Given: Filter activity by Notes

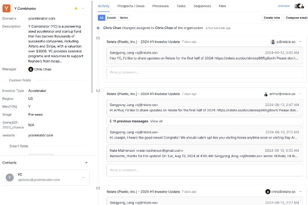Looking at the screenshot, I should [124, 18].
